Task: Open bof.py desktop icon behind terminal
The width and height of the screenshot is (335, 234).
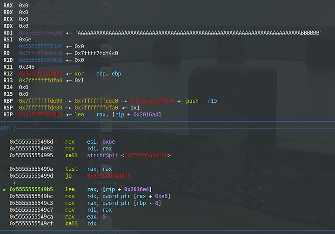Action: [107, 54]
